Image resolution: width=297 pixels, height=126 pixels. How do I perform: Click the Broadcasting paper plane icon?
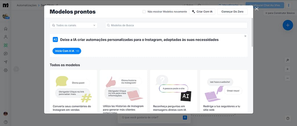click(x=6, y=62)
